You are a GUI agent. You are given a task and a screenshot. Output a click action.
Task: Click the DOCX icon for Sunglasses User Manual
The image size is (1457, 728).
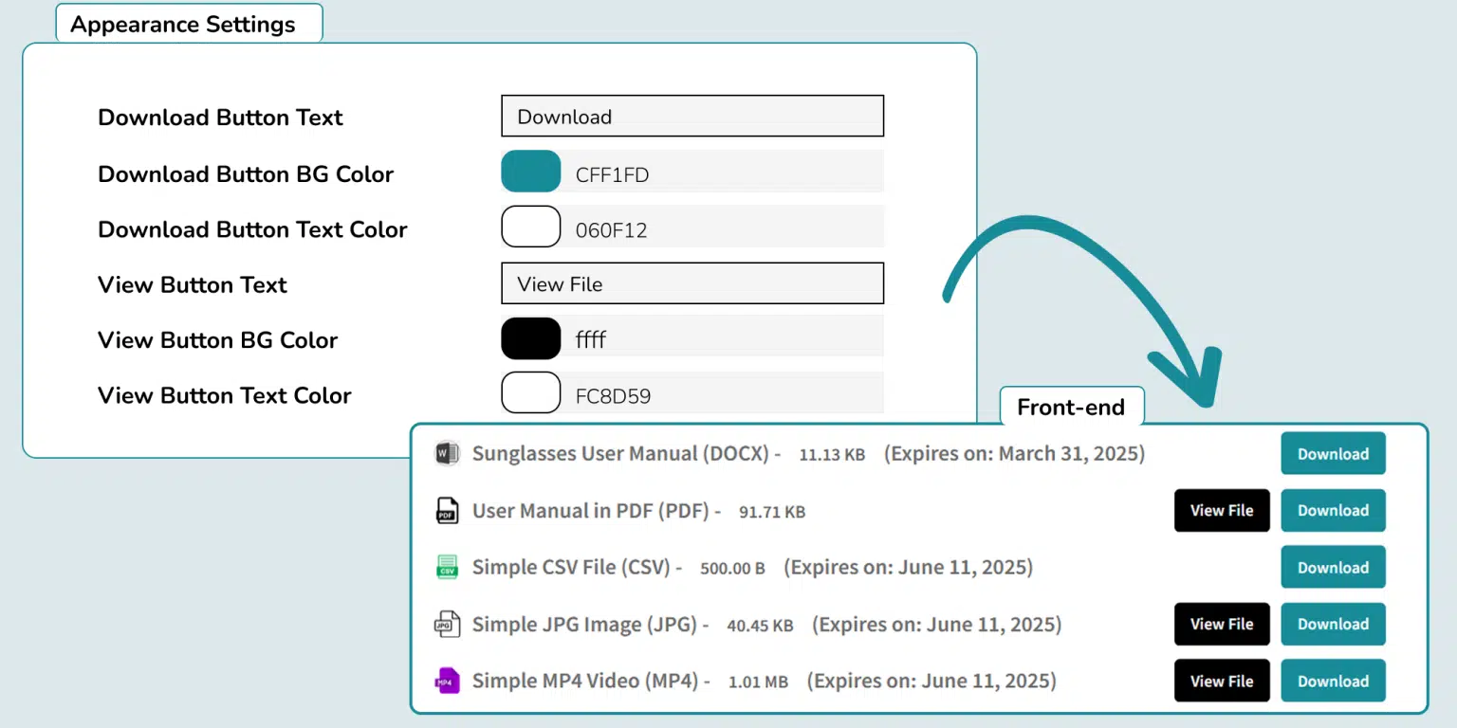(446, 454)
